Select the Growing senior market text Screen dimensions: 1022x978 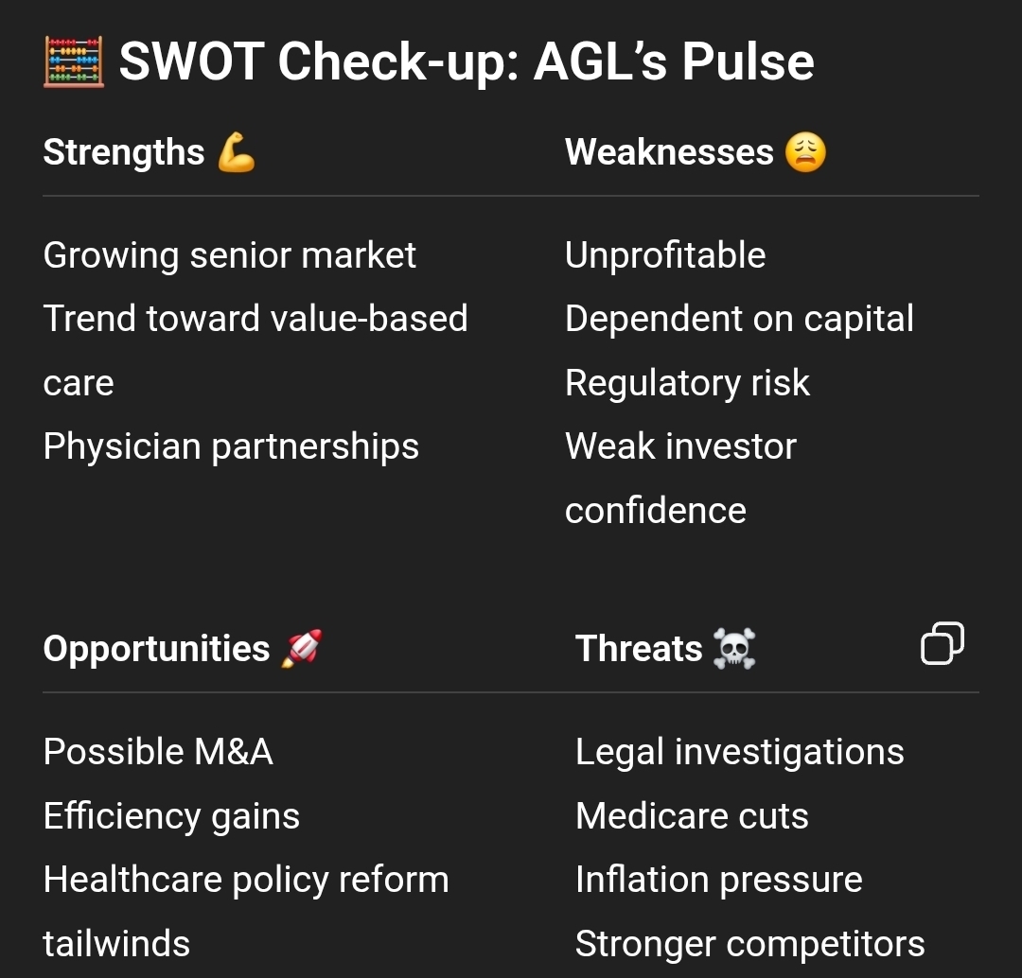(x=229, y=255)
